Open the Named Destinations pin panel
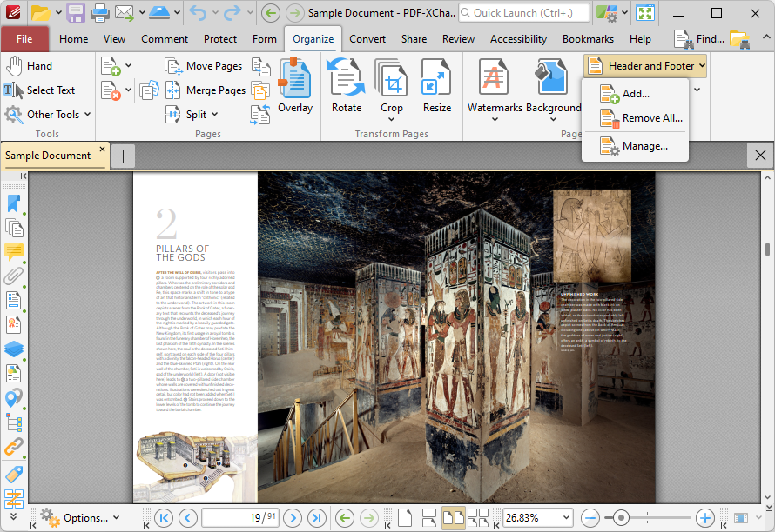Screen dimensions: 775x532 tap(14, 398)
